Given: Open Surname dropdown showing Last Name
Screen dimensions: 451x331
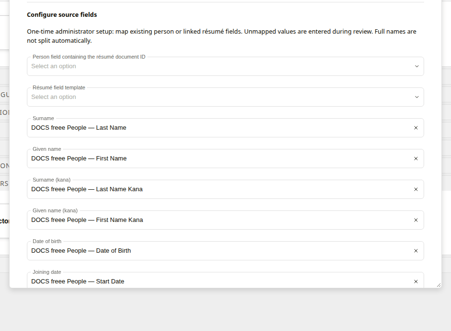Looking at the screenshot, I should point(225,128).
